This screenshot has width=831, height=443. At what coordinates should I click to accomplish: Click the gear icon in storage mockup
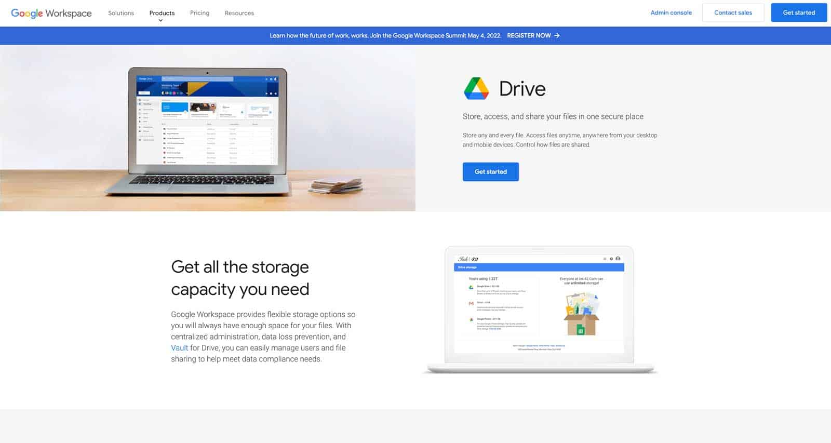pyautogui.click(x=611, y=259)
